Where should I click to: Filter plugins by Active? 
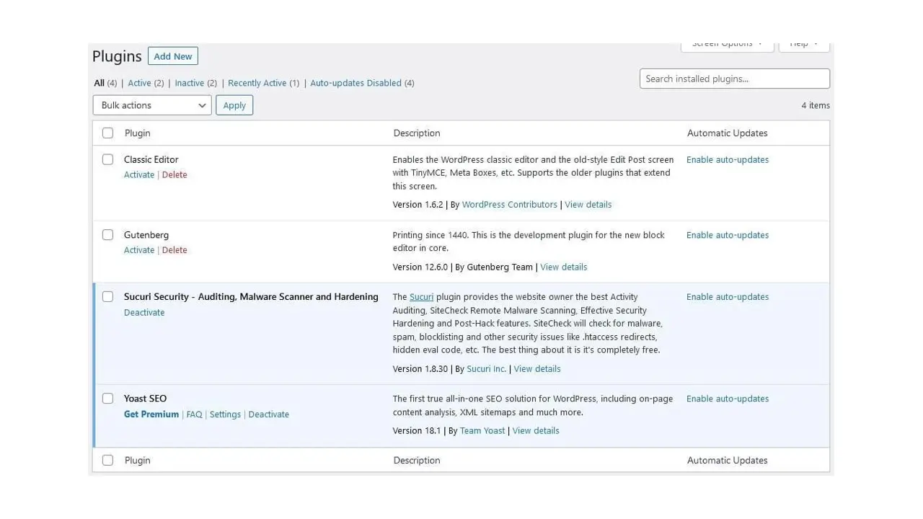click(140, 83)
